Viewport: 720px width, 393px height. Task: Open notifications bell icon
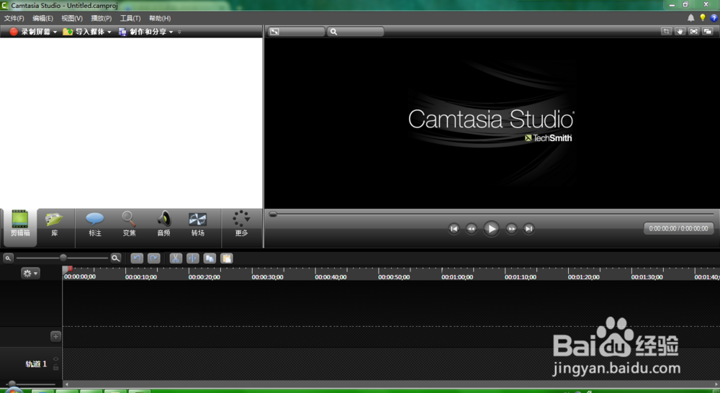[690, 18]
